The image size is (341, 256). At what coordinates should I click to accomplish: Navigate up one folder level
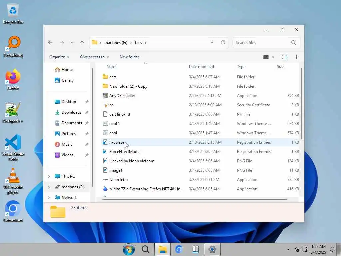pyautogui.click(x=82, y=43)
